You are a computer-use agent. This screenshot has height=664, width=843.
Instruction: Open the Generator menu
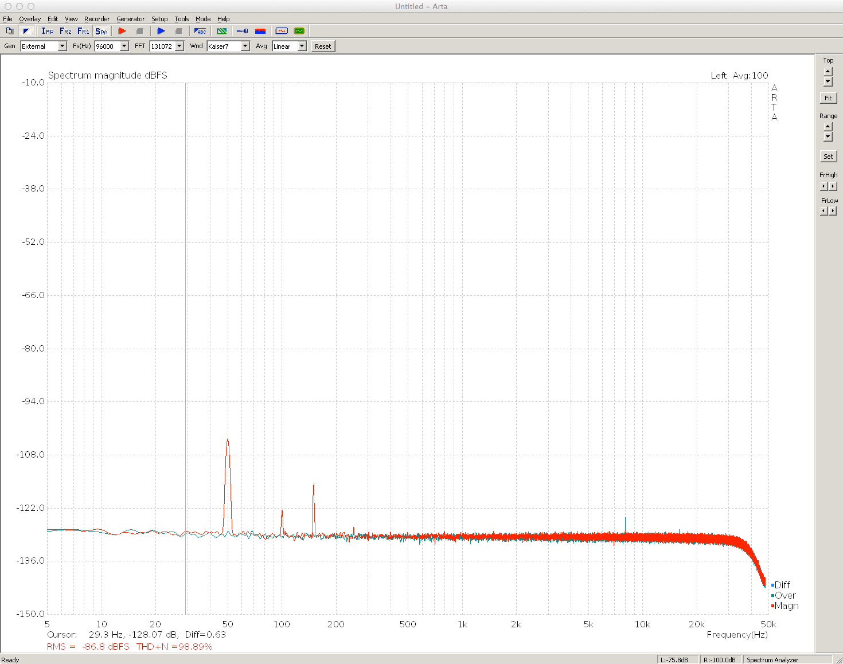pyautogui.click(x=131, y=19)
